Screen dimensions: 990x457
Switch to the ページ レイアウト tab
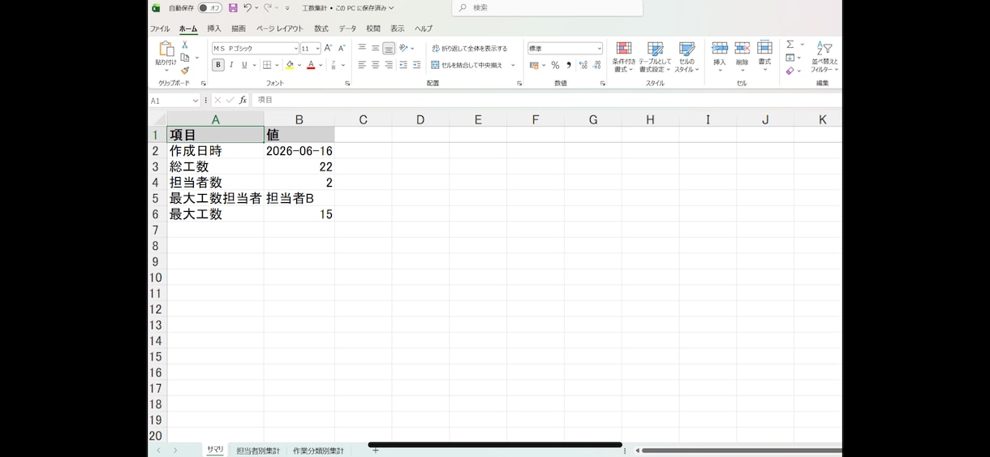point(280,28)
